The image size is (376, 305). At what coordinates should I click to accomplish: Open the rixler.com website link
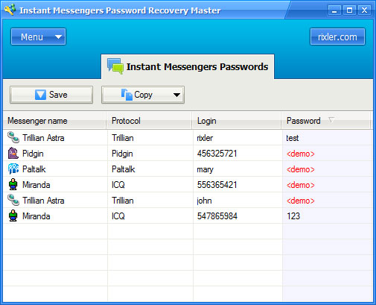[x=337, y=37]
